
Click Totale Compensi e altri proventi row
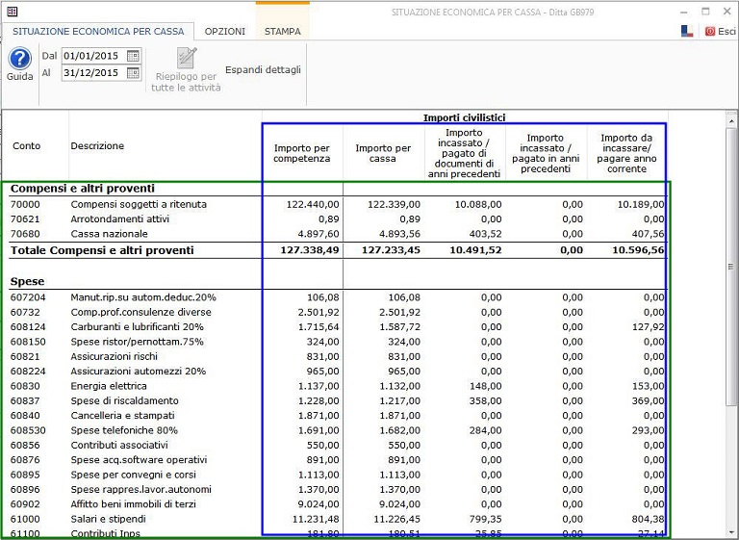point(337,250)
